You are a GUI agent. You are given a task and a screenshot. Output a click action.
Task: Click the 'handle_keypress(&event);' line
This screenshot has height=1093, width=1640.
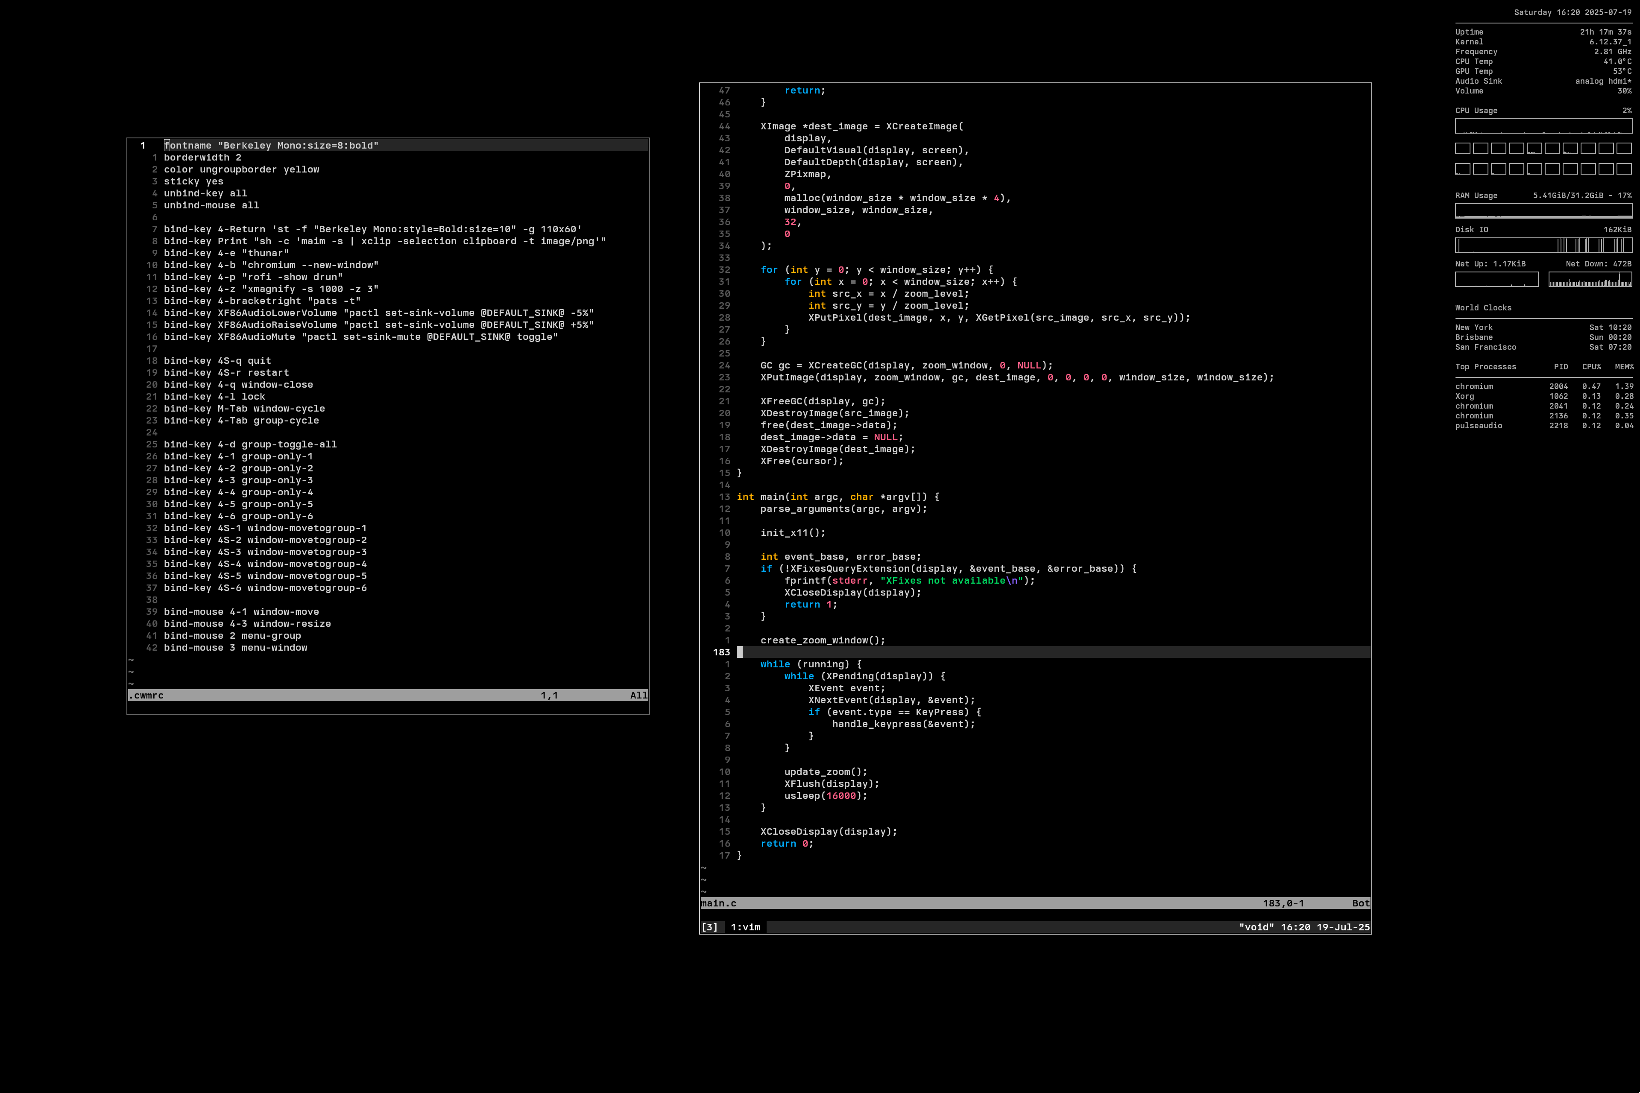(904, 724)
